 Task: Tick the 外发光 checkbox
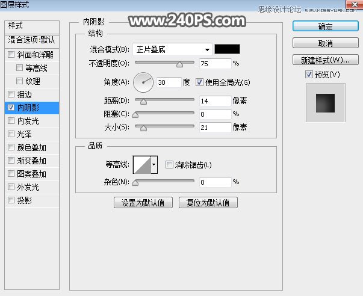pos(11,187)
